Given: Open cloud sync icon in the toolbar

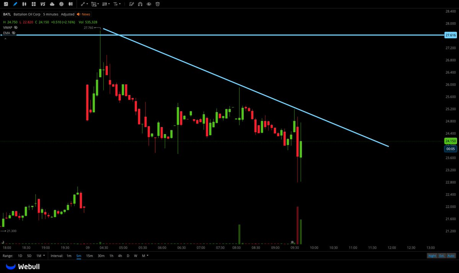Looking at the screenshot, I should click(x=53, y=4).
